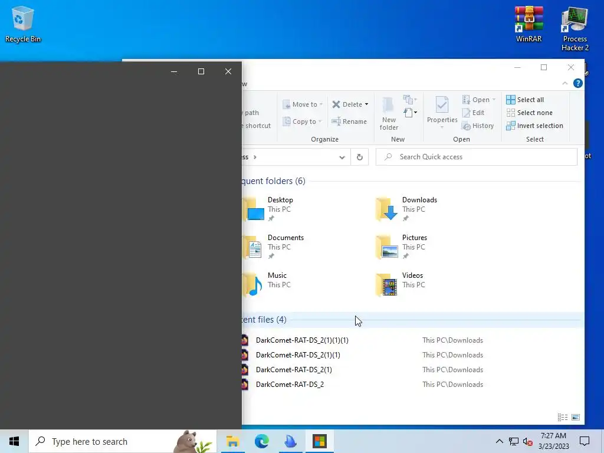Open the Music folder

(x=267, y=285)
